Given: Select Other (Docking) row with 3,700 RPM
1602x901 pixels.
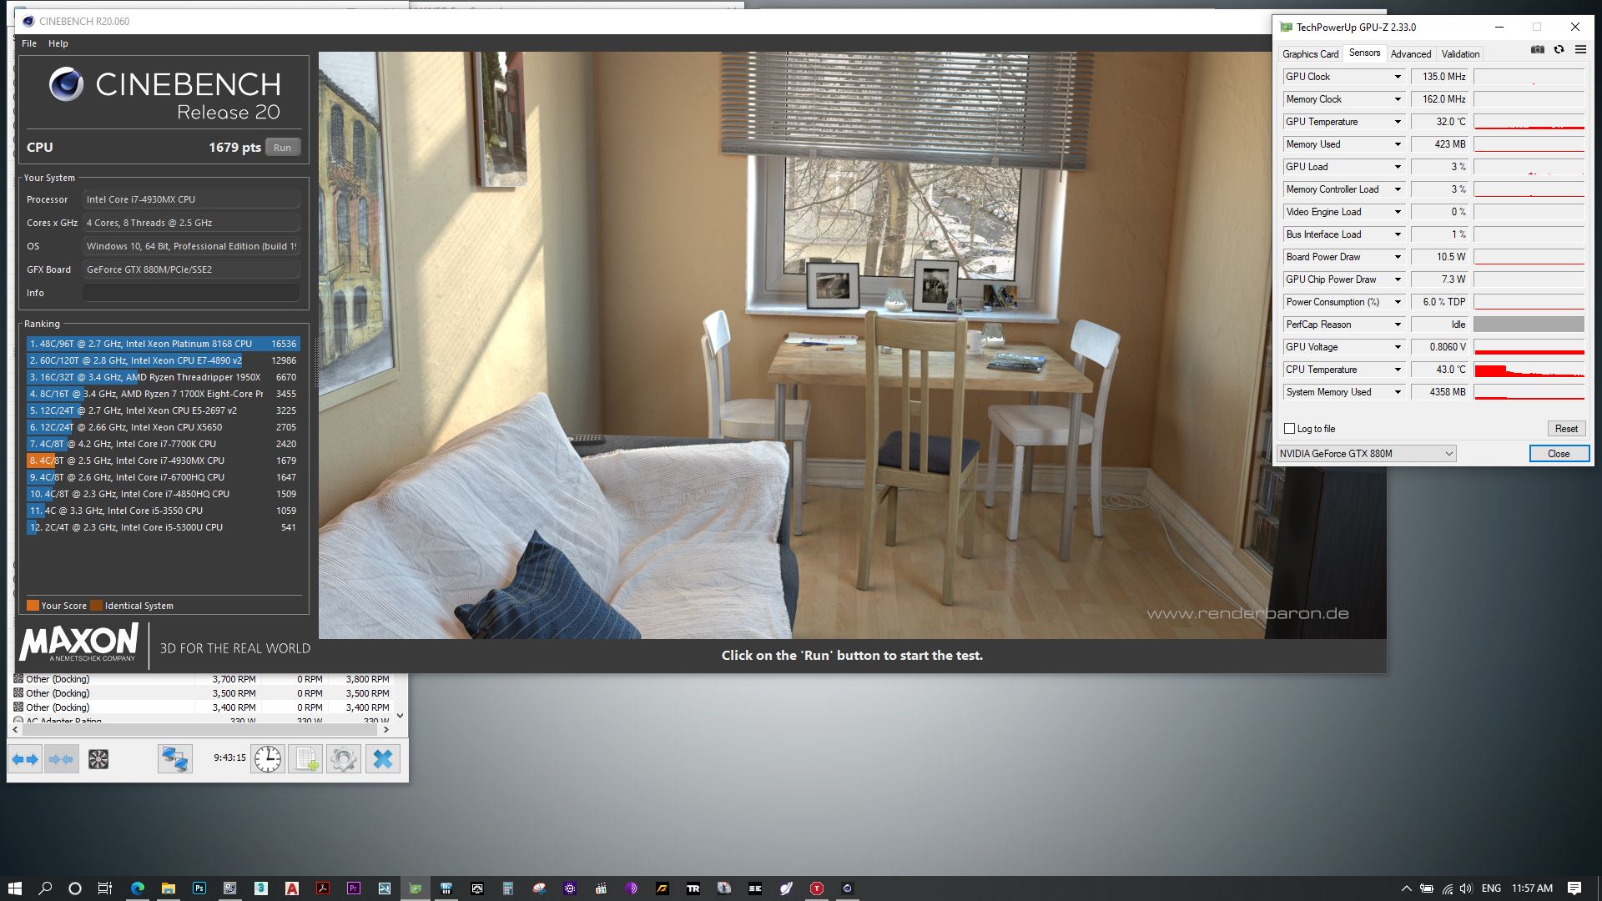Looking at the screenshot, I should [x=200, y=679].
